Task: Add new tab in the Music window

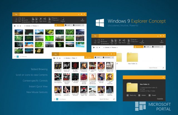Action: pyautogui.click(x=113, y=57)
